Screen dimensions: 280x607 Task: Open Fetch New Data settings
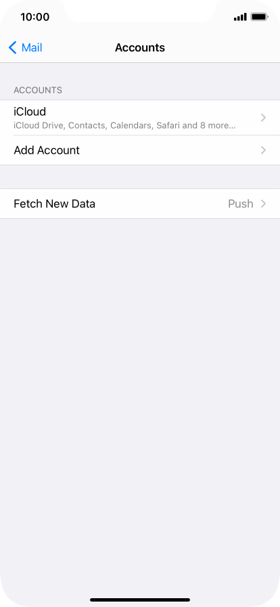click(x=140, y=204)
